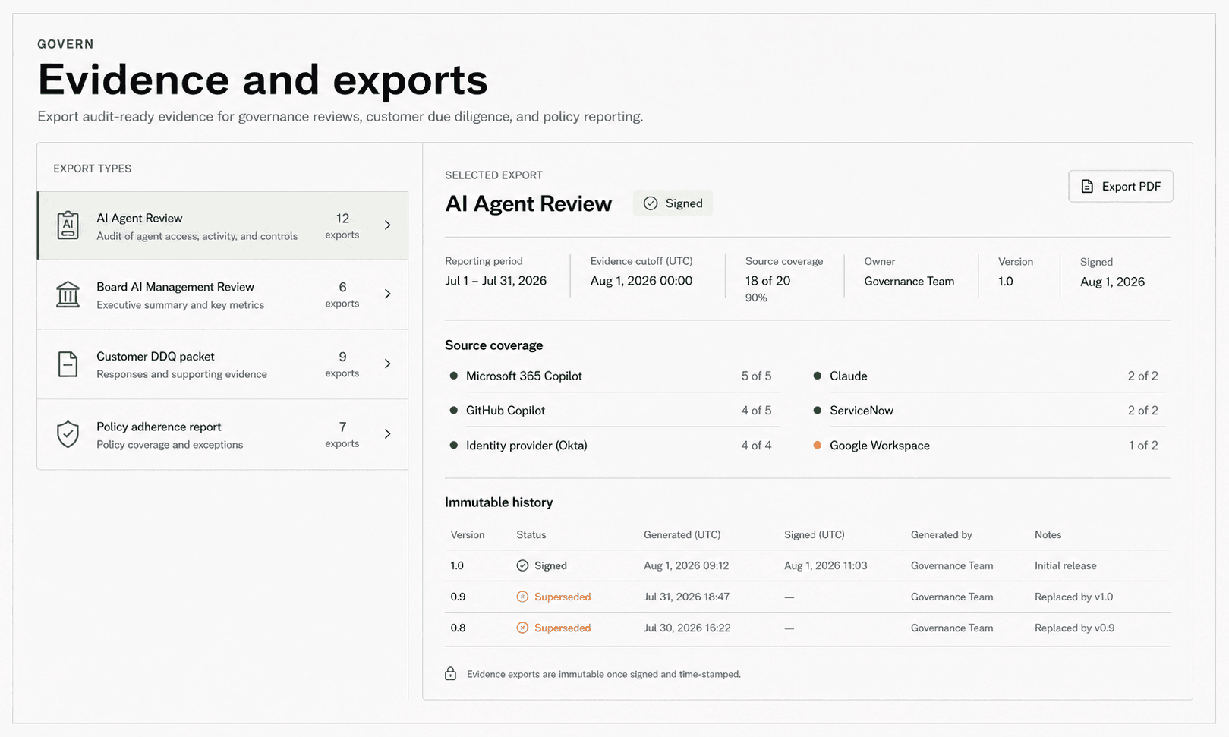Viewport: 1229px width, 737px height.
Task: Click the Microsoft 365 Copilot status dot
Action: (454, 376)
